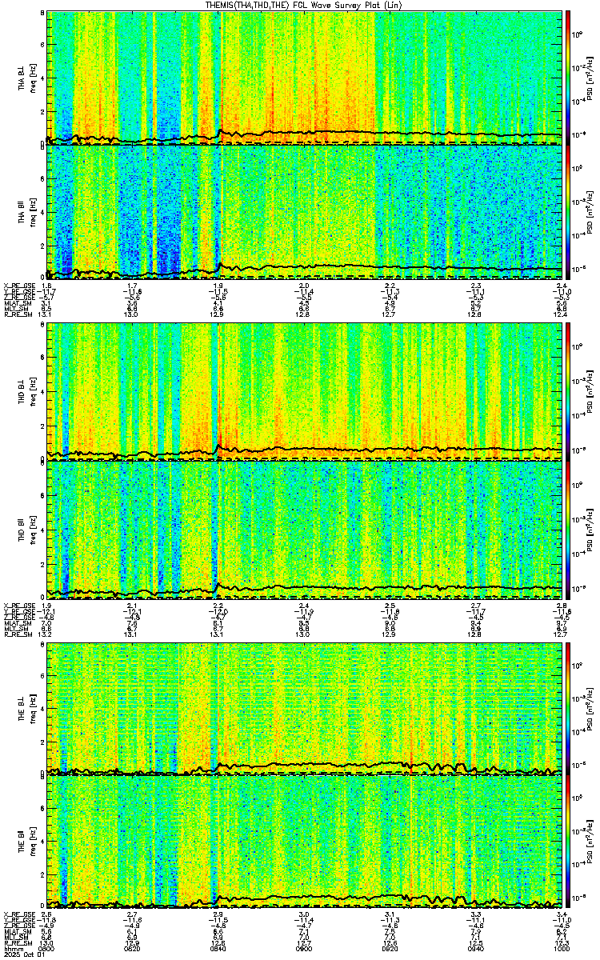Click the 'PSD [nT²/Hz]' label of the top color bar
This screenshot has height=960, width=600.
coord(589,78)
